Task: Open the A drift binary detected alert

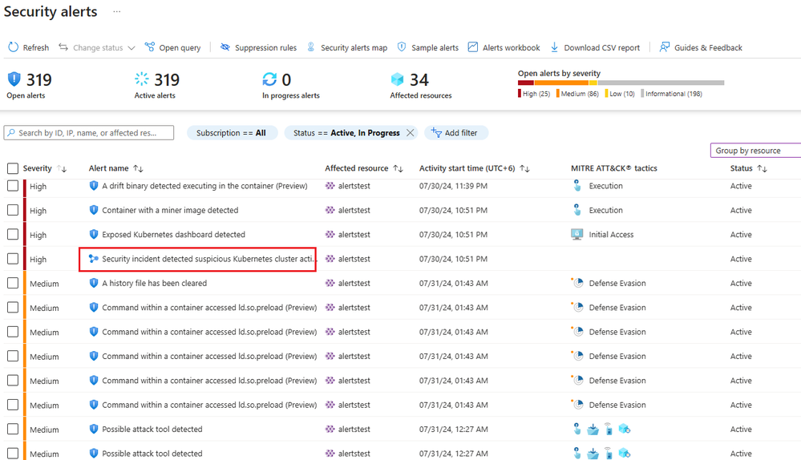Action: pyautogui.click(x=204, y=186)
